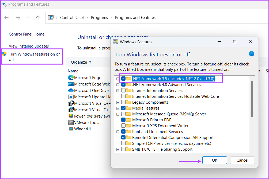Open the View installed updates link
Screen dimensions: 269x179
[29, 46]
